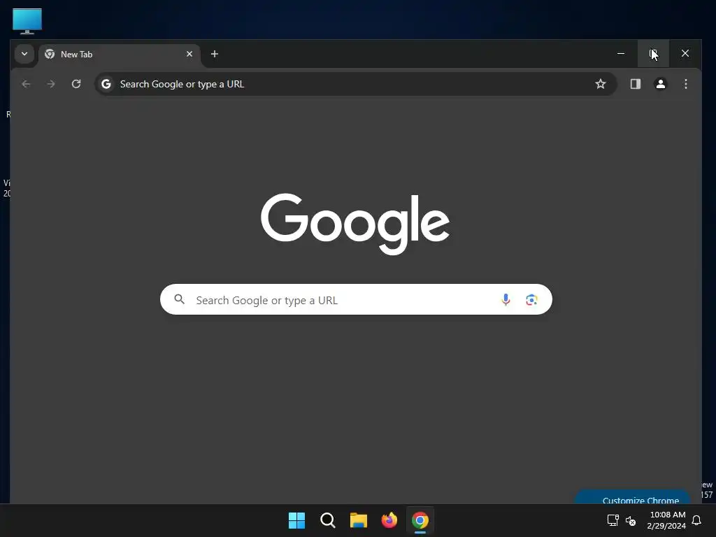Launch Firefox from the taskbar
716x537 pixels.
[x=389, y=520]
